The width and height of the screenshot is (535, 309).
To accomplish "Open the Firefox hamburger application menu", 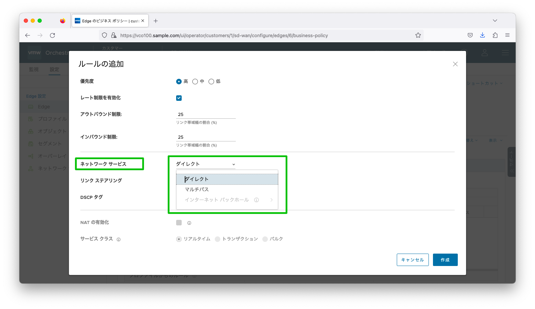I will [507, 35].
